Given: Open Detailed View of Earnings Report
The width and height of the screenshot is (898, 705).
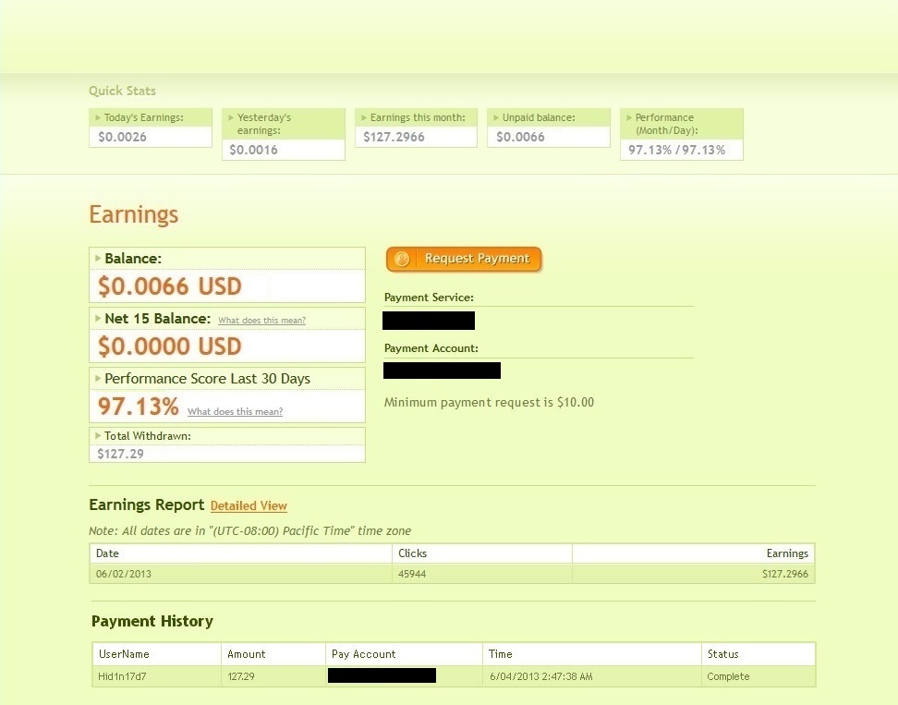Looking at the screenshot, I should click(249, 506).
